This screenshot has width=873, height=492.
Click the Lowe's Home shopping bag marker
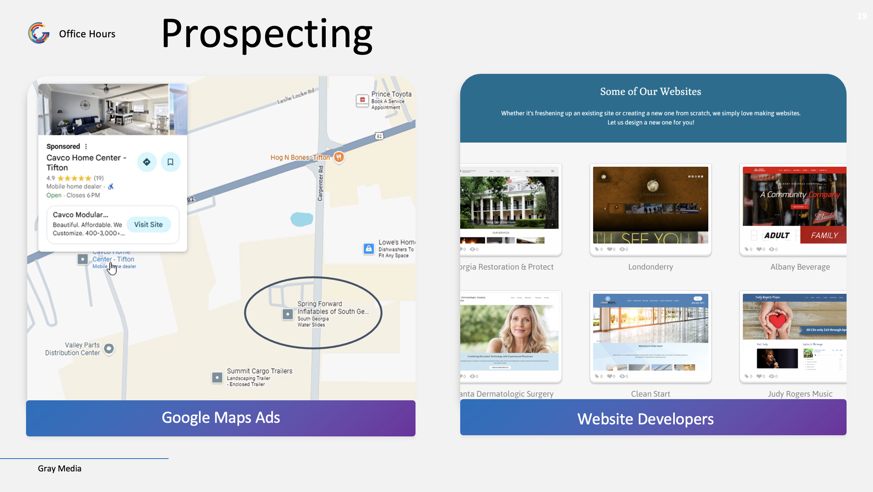pyautogui.click(x=368, y=248)
